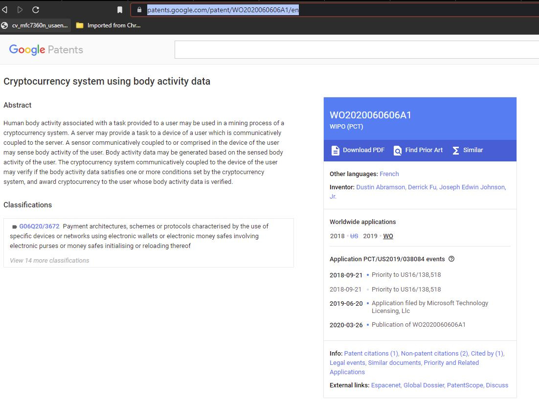Click the US worldwide application link

coord(354,236)
